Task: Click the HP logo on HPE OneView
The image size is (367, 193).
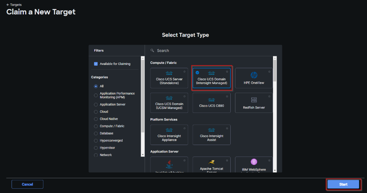Action: point(254,75)
